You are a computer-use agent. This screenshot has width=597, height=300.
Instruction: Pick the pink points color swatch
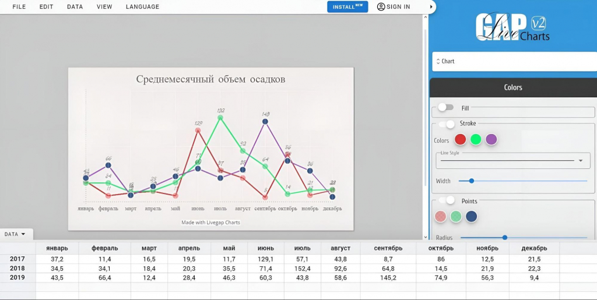(441, 217)
